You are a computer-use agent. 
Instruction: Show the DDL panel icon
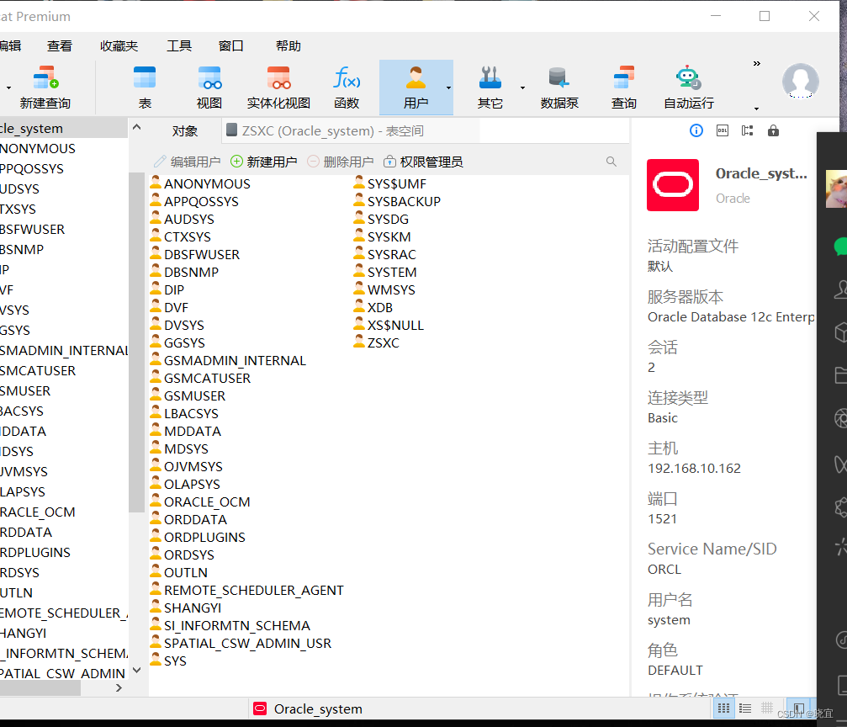(723, 130)
